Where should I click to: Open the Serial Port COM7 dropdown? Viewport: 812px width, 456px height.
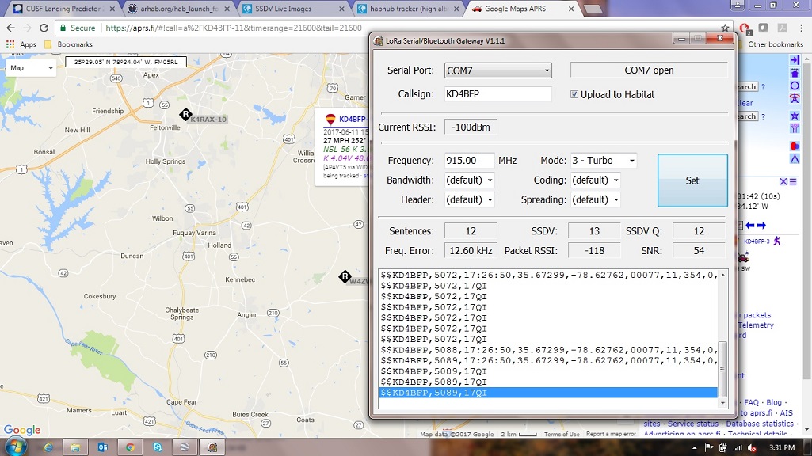point(497,70)
